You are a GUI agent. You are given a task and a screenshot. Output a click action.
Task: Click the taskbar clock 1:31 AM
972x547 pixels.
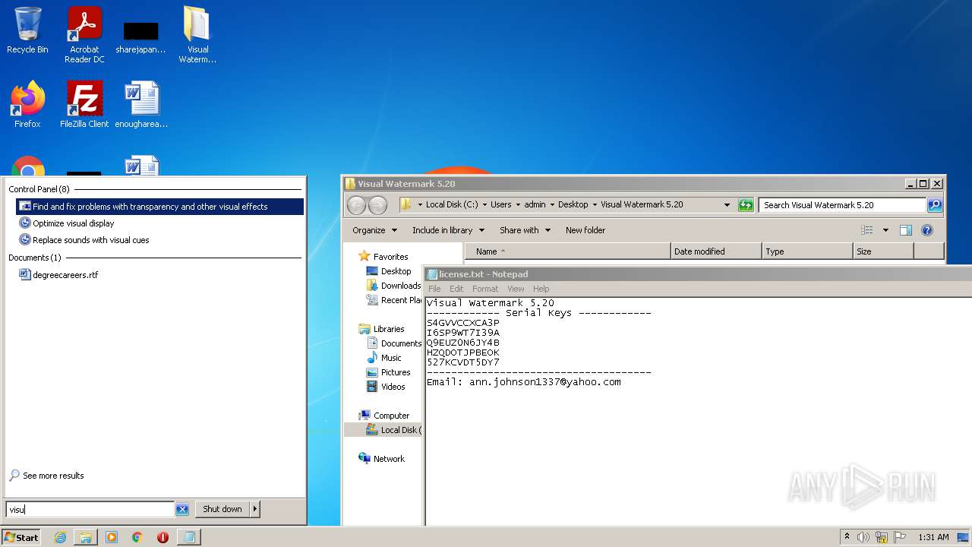933,537
